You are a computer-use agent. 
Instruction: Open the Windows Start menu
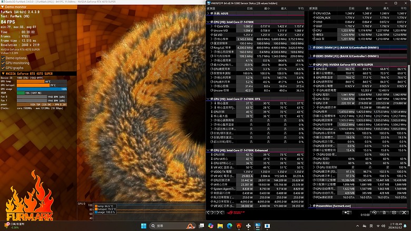coord(144,226)
